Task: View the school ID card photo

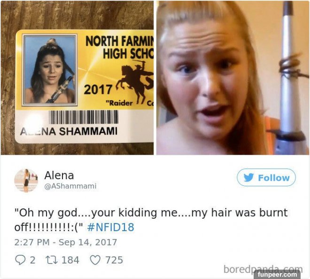Action: point(77,78)
